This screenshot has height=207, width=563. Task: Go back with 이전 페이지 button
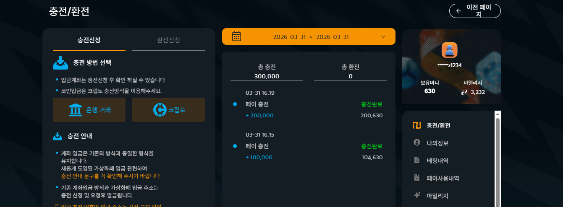(x=475, y=11)
